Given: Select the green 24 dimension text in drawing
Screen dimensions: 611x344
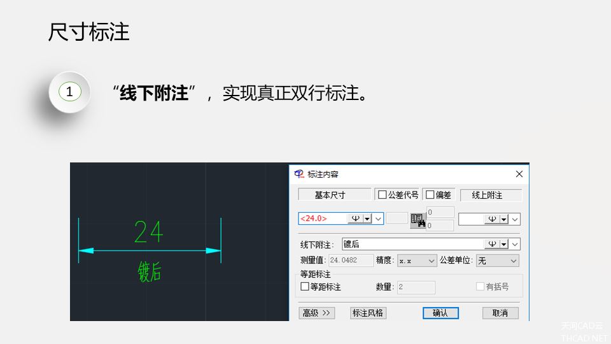Looking at the screenshot, I should (x=148, y=232).
